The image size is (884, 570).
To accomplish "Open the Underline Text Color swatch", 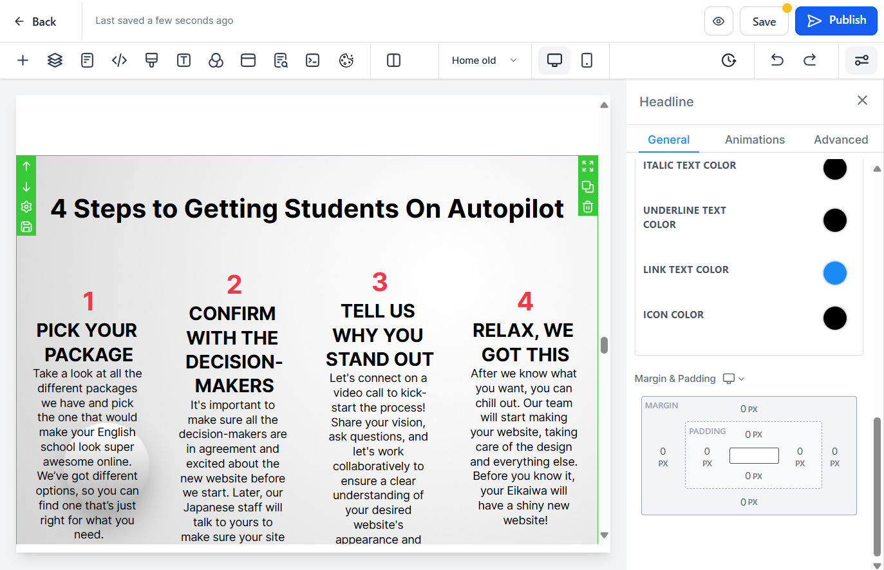I will [835, 220].
